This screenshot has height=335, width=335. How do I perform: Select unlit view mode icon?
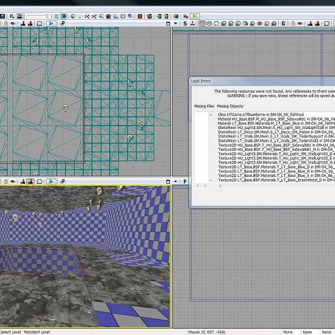click(x=217, y=23)
